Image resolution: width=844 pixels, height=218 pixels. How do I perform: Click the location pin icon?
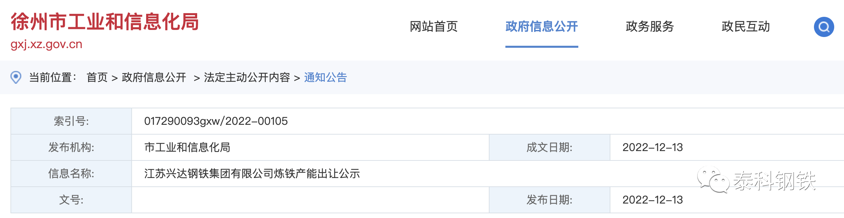coord(16,77)
